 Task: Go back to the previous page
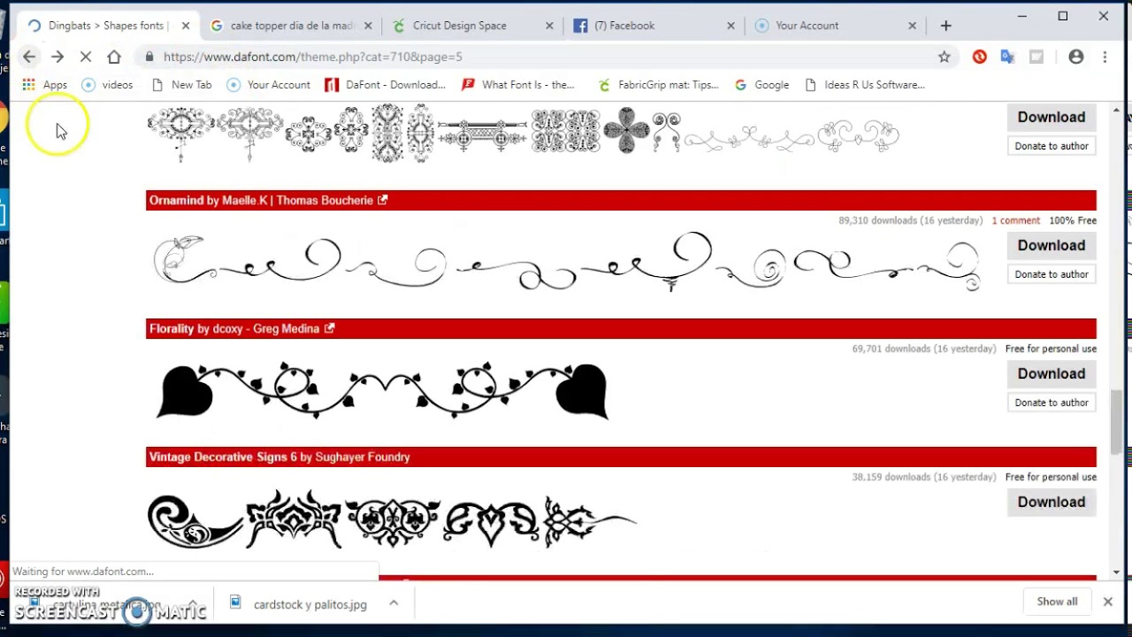[29, 57]
